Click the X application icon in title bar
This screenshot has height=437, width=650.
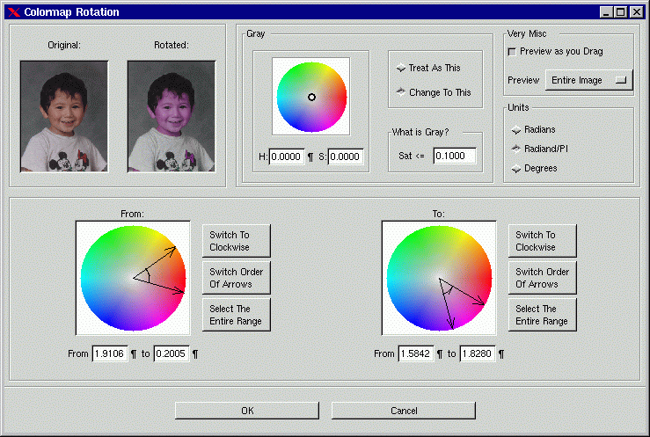coord(13,12)
